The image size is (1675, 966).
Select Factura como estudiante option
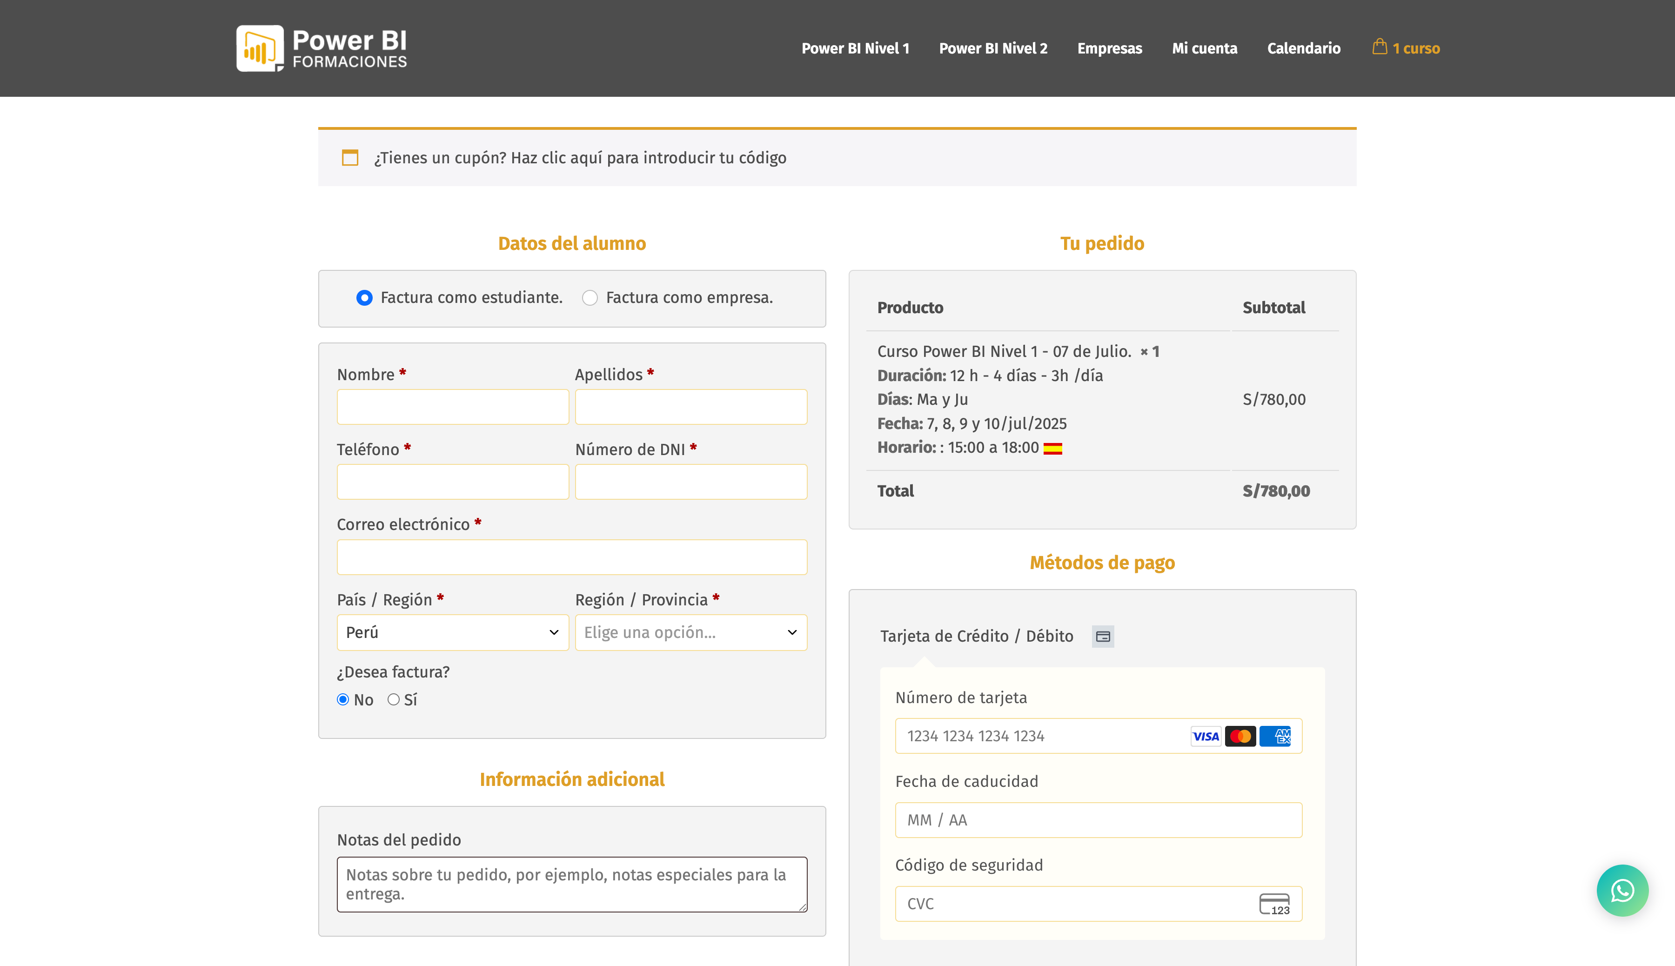(364, 298)
